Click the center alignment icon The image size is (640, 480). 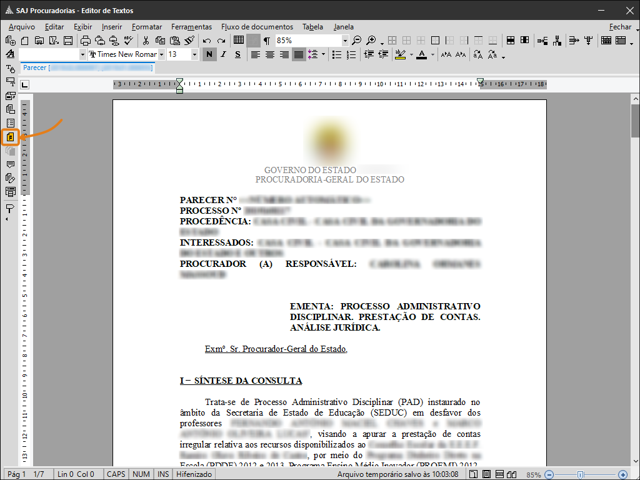(x=270, y=54)
